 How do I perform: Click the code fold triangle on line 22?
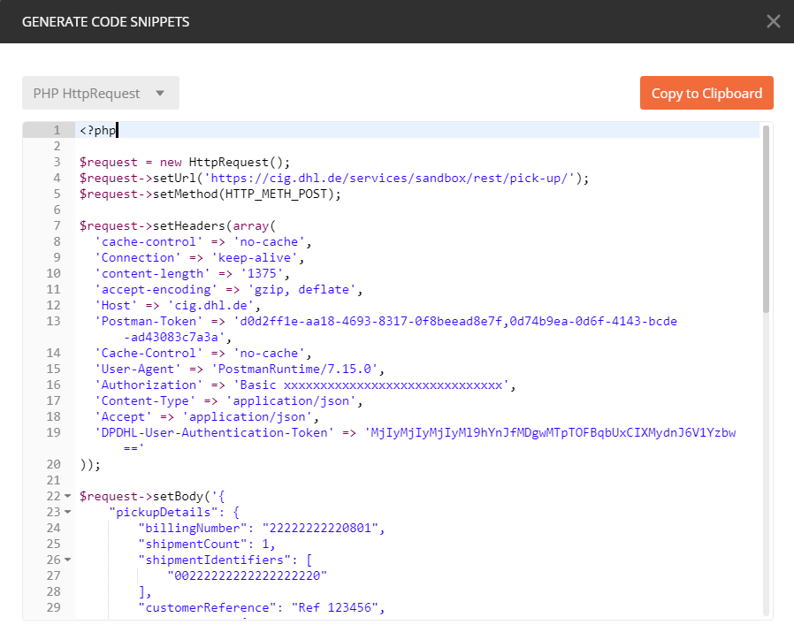(66, 495)
